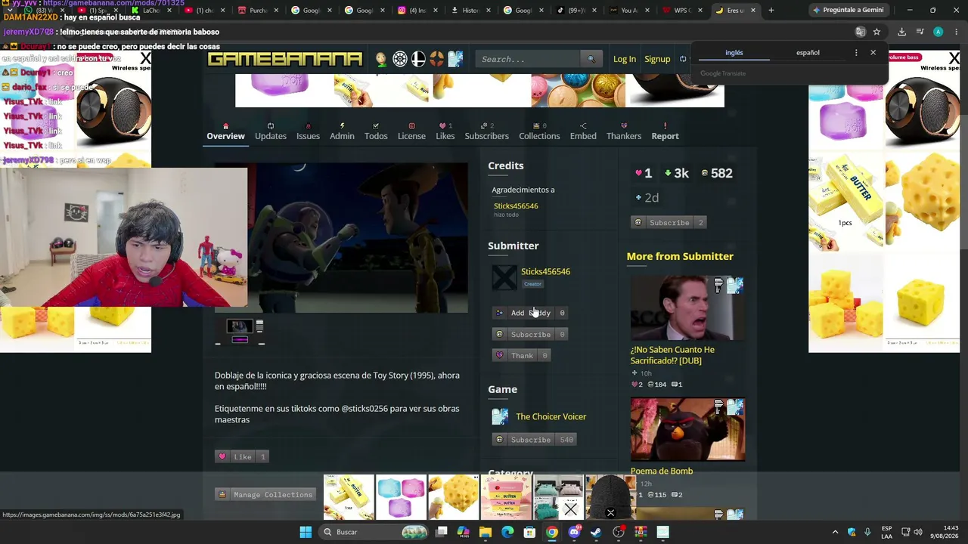Open Microsoft 365 Copilot taskbar icon
Screen dimensions: 968x544
[x=464, y=532]
